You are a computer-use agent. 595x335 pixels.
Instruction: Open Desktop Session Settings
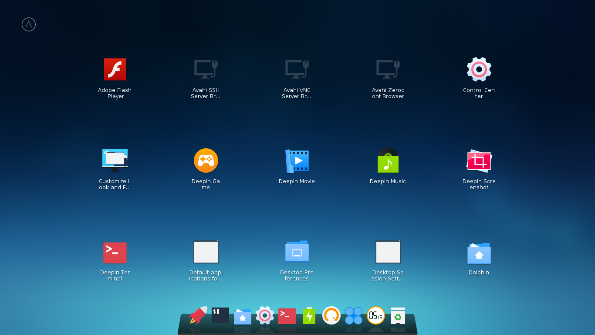point(388,252)
